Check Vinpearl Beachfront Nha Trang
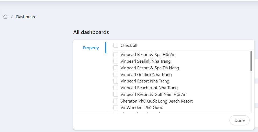Screen dimensions: 258x132 click(116, 88)
